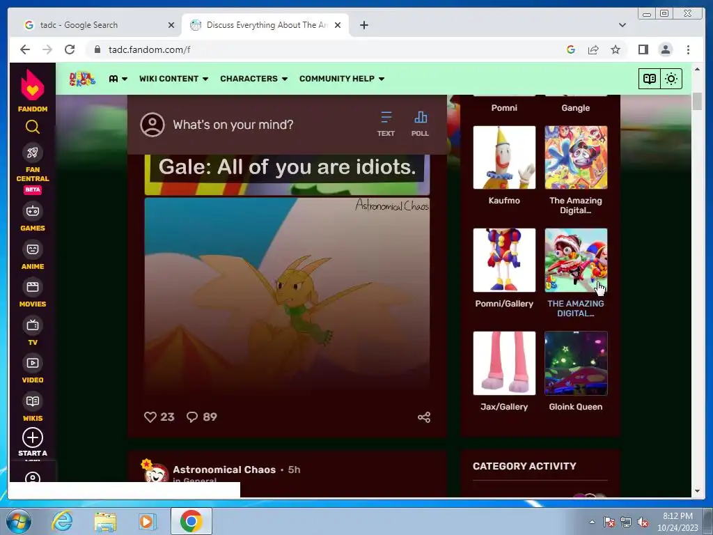The height and width of the screenshot is (535, 713).
Task: Bookmark this page with star icon
Action: 616,49
